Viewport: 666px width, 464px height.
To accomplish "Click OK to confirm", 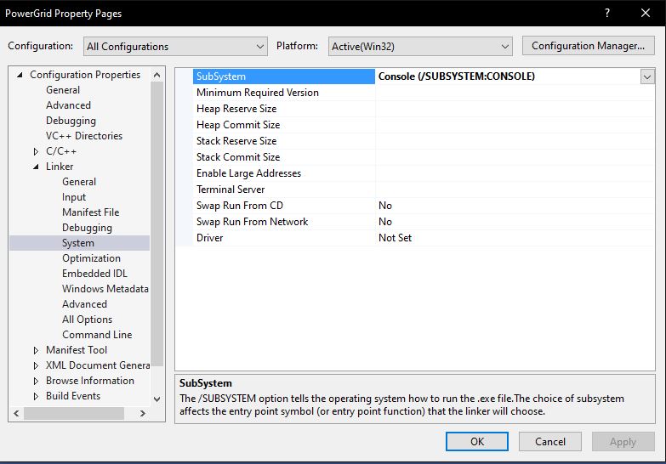I will coord(477,442).
